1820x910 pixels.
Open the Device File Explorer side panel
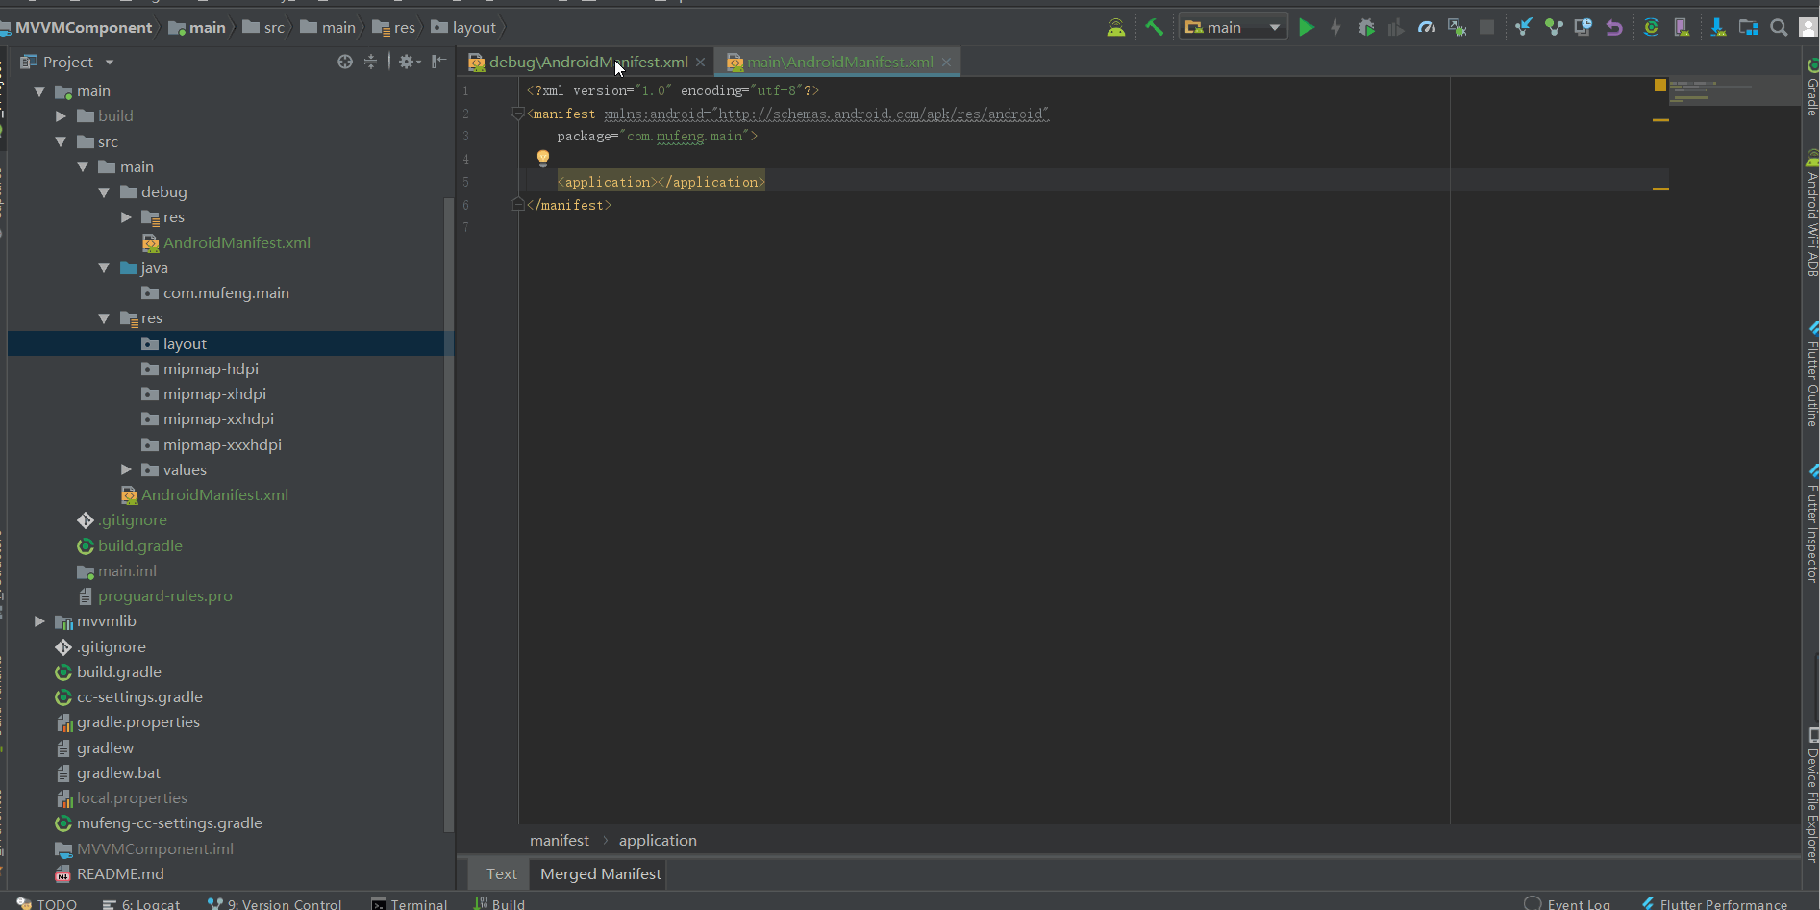(x=1812, y=796)
